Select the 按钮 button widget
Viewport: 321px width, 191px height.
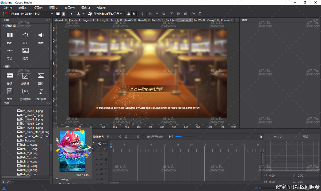10,76
